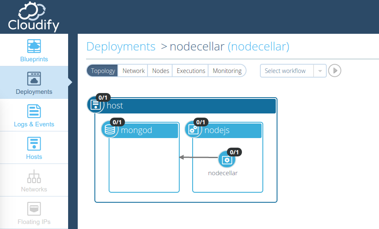Click the (nodecellar) blueprint link in title
Image resolution: width=379 pixels, height=229 pixels.
(x=258, y=47)
